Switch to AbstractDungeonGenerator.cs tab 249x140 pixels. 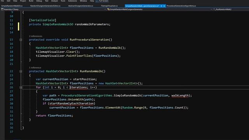click(x=81, y=6)
